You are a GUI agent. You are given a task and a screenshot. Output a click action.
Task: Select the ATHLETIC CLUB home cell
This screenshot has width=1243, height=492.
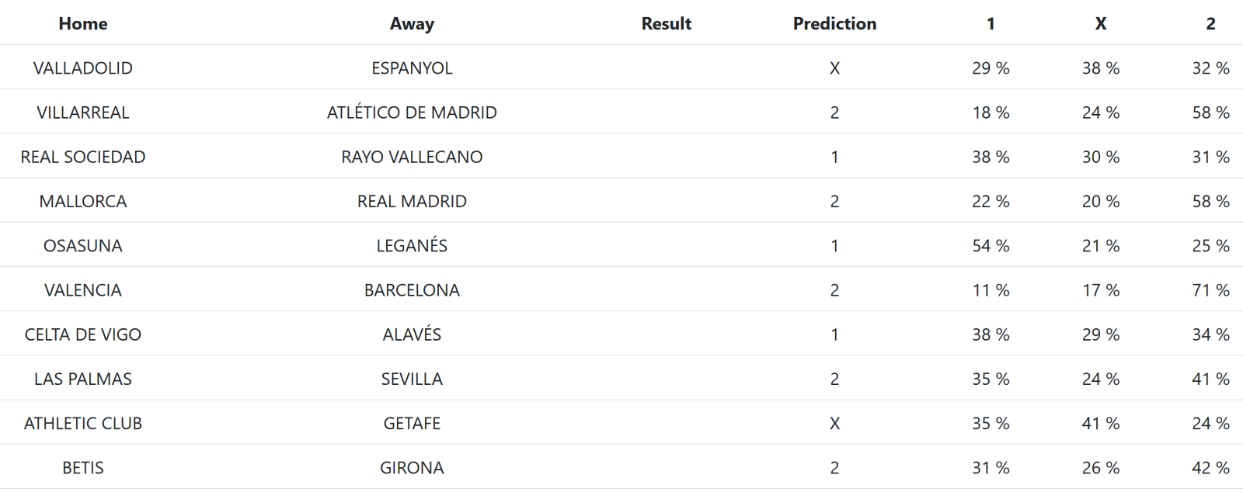pyautogui.click(x=83, y=424)
